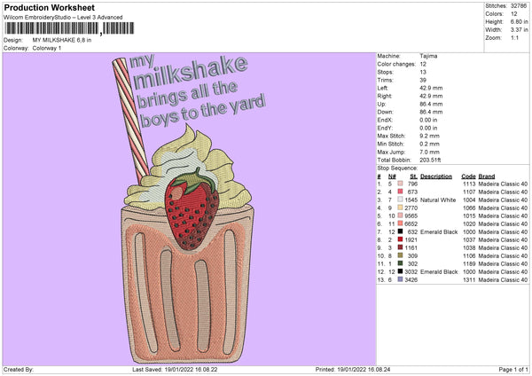
Task: Select the red swatch for code 1037
Action: (x=401, y=239)
